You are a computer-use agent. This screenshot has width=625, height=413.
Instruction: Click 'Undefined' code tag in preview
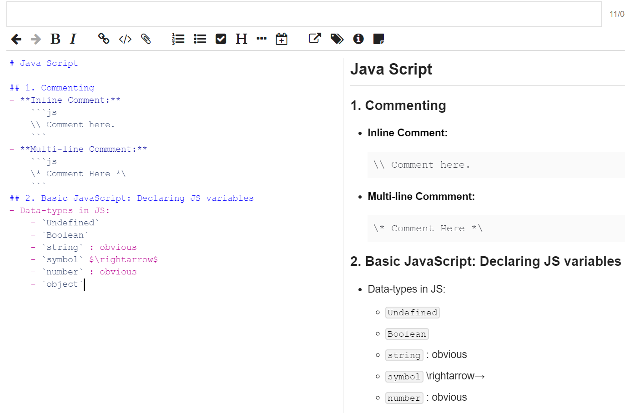tap(413, 313)
